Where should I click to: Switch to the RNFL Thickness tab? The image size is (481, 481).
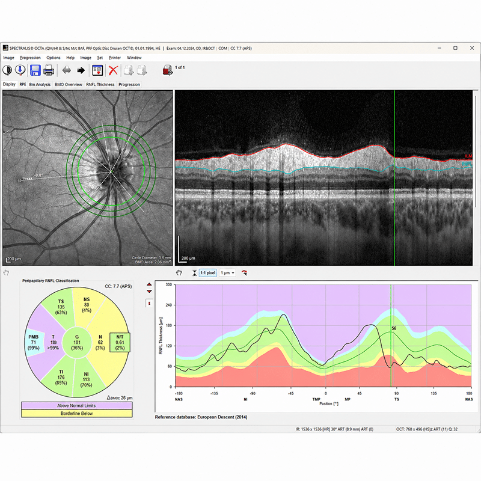point(100,84)
